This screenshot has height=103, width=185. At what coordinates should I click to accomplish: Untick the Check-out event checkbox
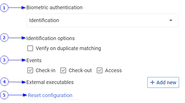tap(63, 70)
